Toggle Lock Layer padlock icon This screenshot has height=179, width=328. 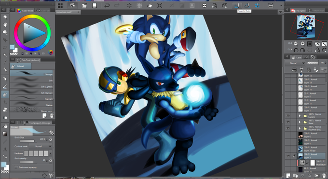pos(309,69)
